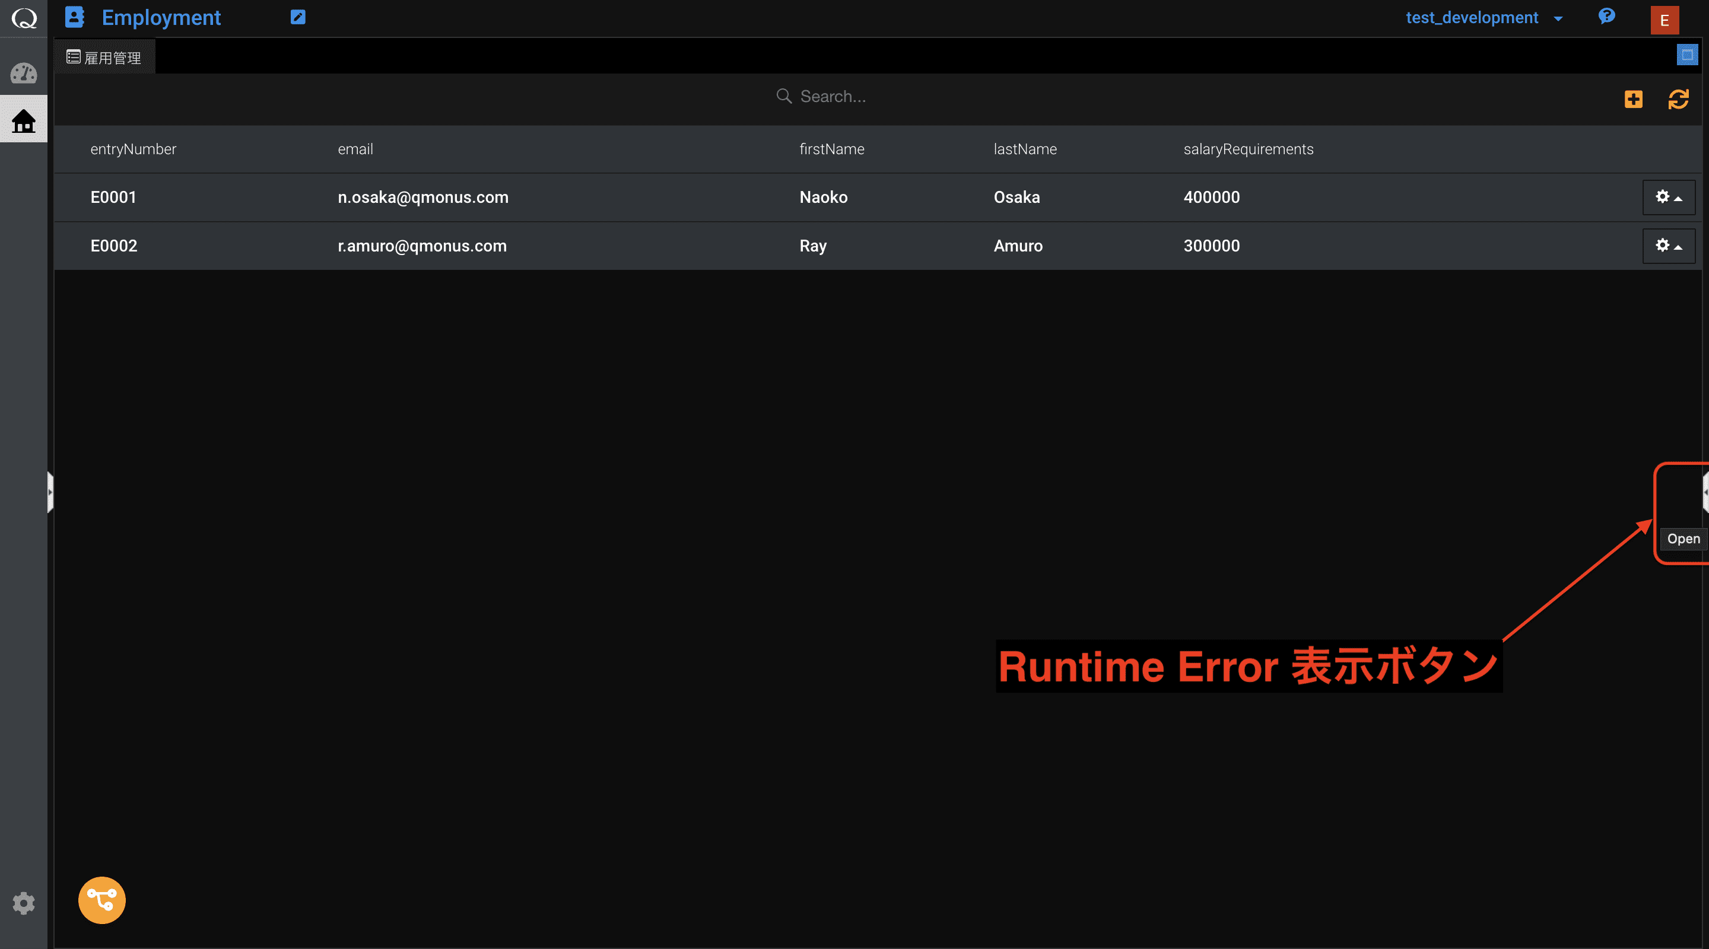Click the blue square icon in tab bar

point(1687,55)
